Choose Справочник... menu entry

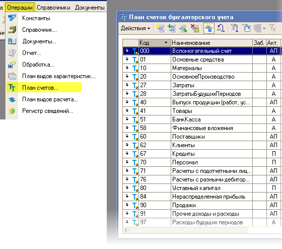39,30
